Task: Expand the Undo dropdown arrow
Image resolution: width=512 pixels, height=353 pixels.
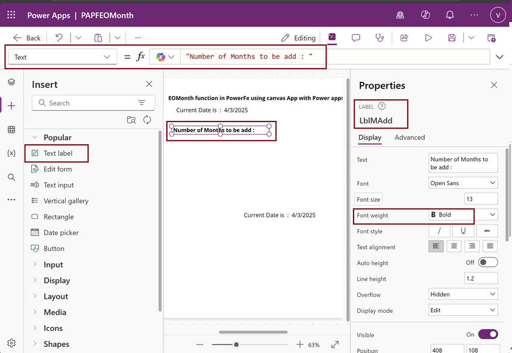Action: click(78, 38)
